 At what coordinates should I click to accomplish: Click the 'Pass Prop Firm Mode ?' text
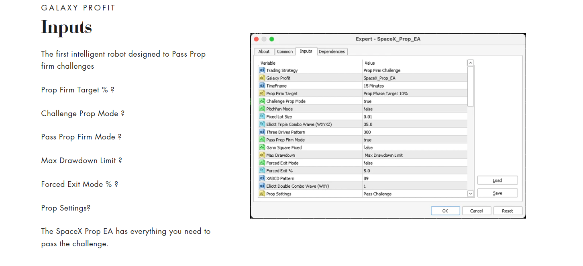point(81,137)
